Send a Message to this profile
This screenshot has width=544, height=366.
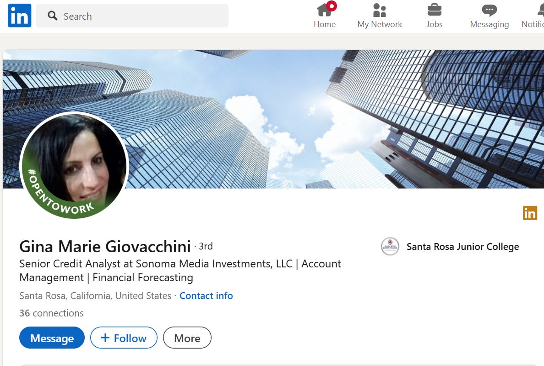[52, 338]
